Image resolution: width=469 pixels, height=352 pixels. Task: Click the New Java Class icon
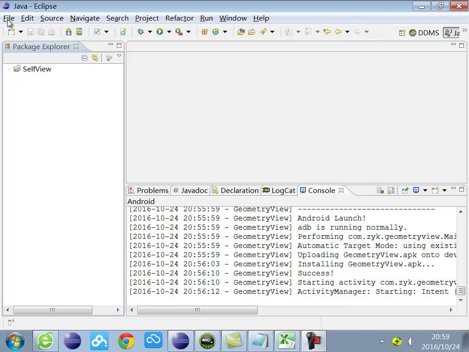pyautogui.click(x=216, y=32)
